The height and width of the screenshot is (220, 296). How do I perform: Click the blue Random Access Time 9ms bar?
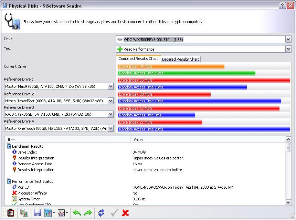click(156, 115)
